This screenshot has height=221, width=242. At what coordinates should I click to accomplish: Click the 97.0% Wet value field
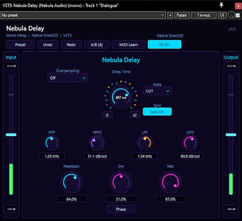point(170,199)
